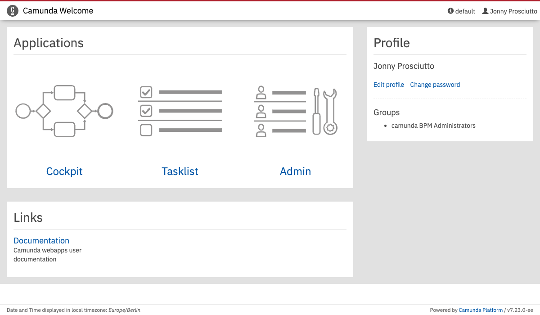
Task: Click the Europe/Berlin timezone text
Action: click(x=124, y=310)
